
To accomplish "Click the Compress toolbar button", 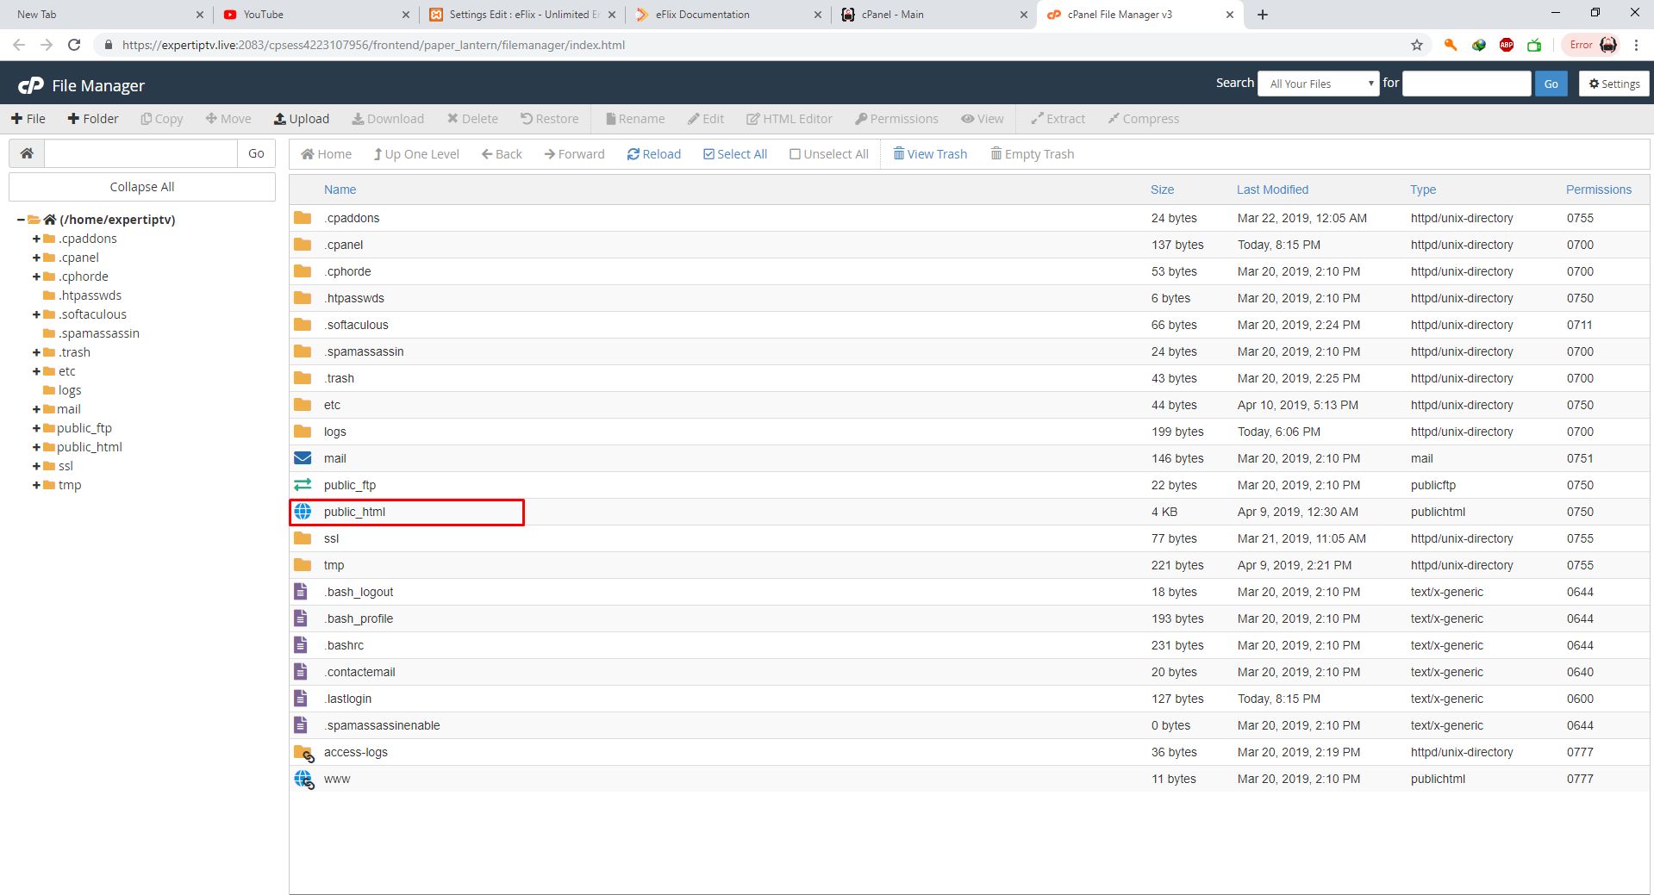I will pyautogui.click(x=1144, y=119).
